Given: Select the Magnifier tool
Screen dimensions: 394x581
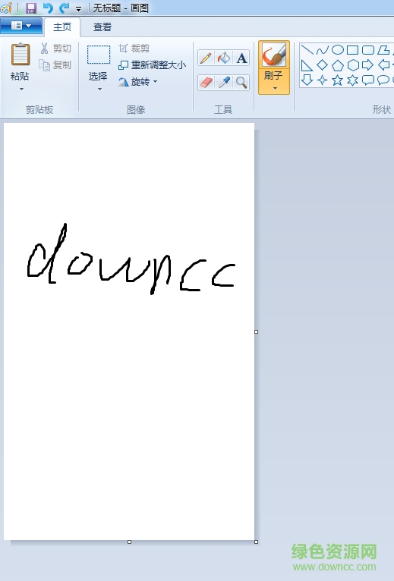Looking at the screenshot, I should [241, 82].
